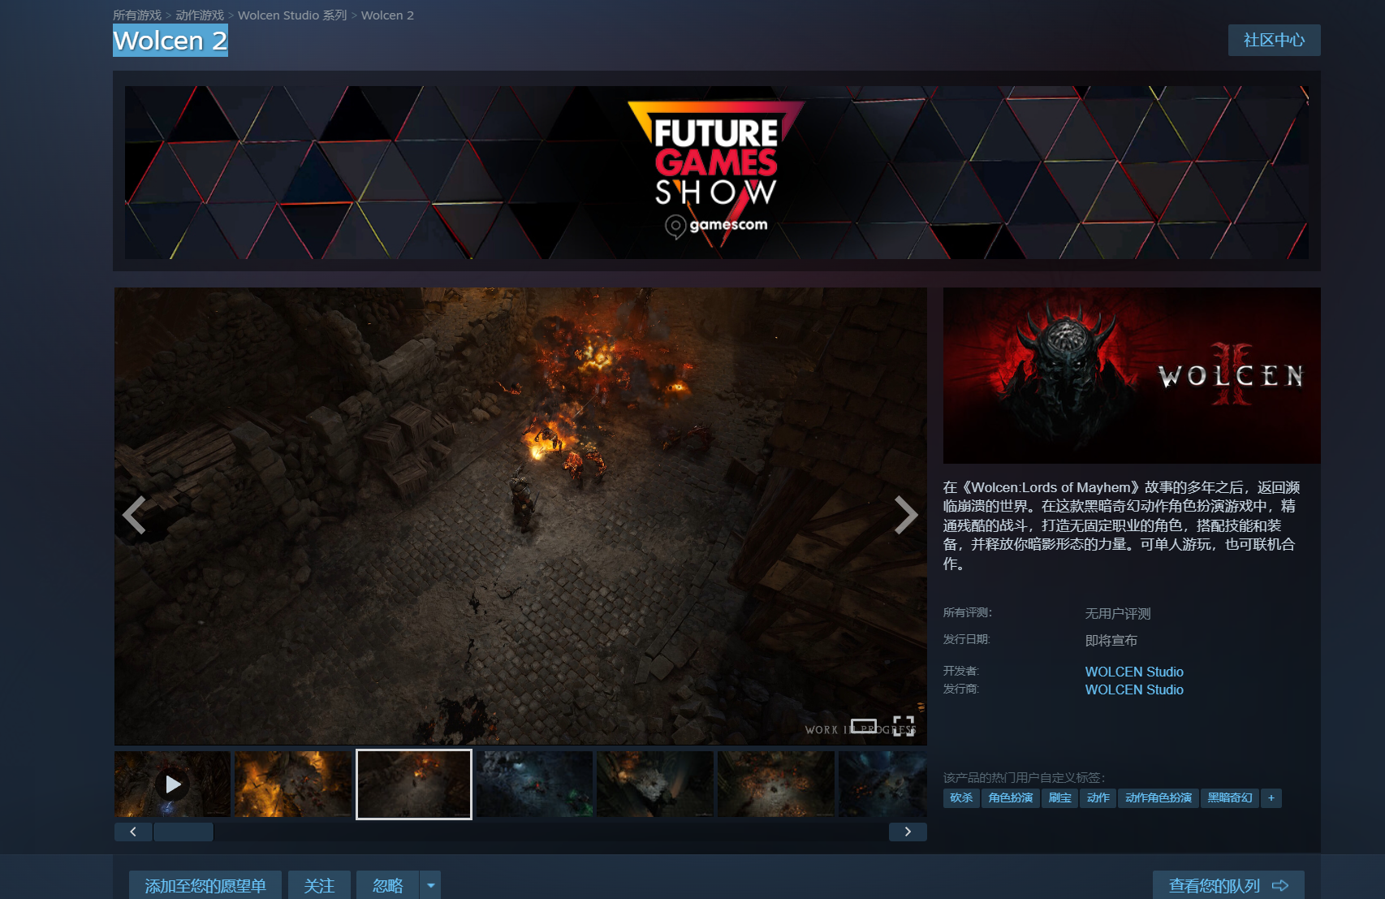Open the 社区中心 community hub
The height and width of the screenshot is (899, 1385).
(1274, 41)
